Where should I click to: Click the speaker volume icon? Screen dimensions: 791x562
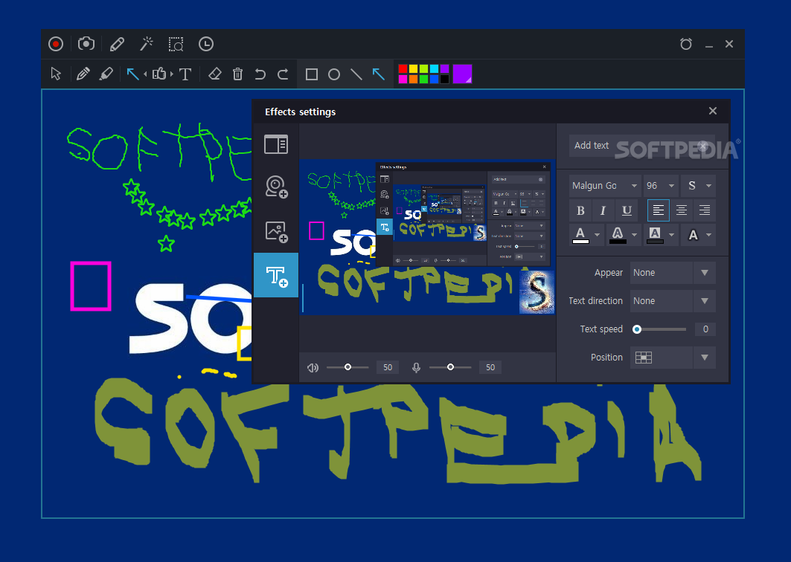click(313, 367)
